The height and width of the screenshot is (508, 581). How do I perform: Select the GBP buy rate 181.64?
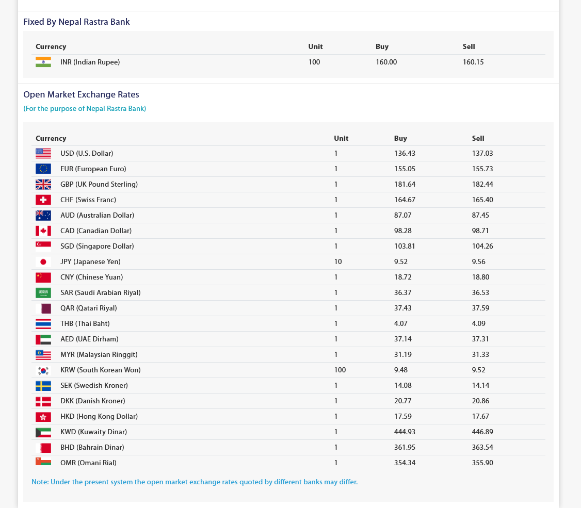pos(405,184)
